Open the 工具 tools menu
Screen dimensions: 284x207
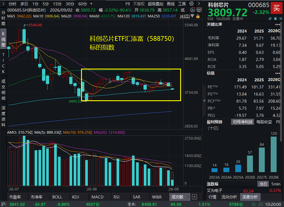182,4
